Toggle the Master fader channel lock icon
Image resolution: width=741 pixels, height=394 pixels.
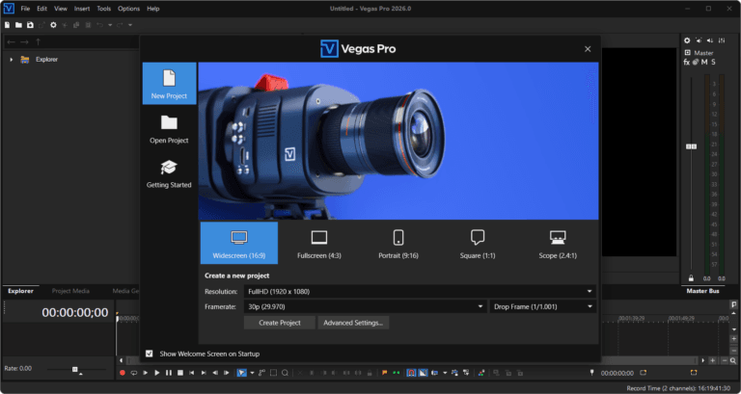click(x=691, y=278)
